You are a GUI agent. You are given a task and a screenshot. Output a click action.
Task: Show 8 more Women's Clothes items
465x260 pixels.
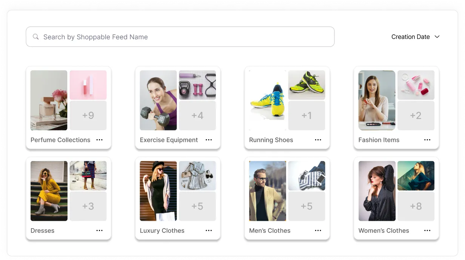click(416, 206)
